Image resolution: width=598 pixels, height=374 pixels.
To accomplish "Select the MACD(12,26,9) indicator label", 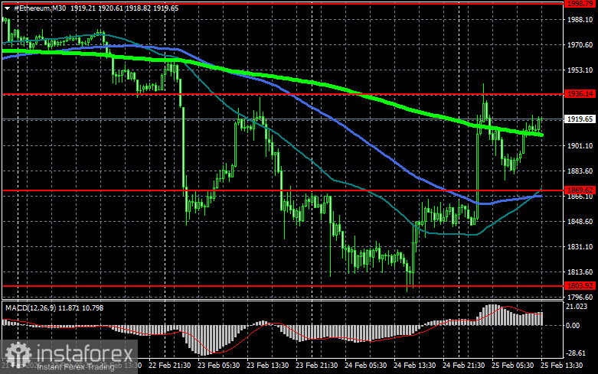I will click(x=30, y=307).
